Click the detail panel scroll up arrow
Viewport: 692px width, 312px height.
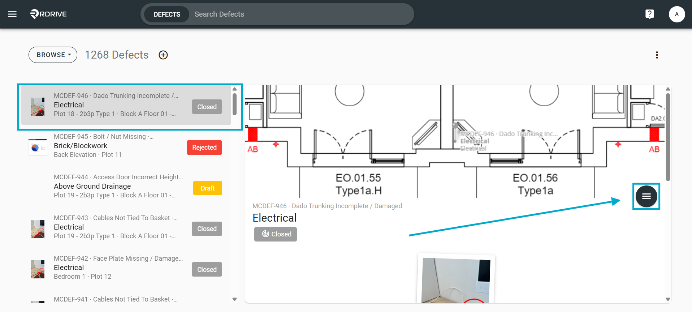[668, 89]
